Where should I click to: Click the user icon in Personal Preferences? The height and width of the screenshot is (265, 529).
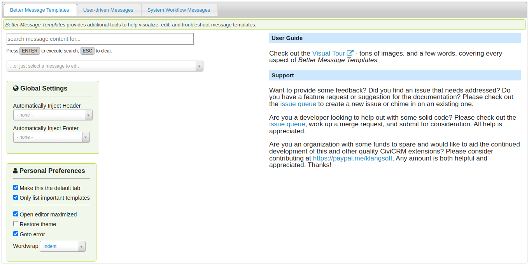pyautogui.click(x=16, y=171)
